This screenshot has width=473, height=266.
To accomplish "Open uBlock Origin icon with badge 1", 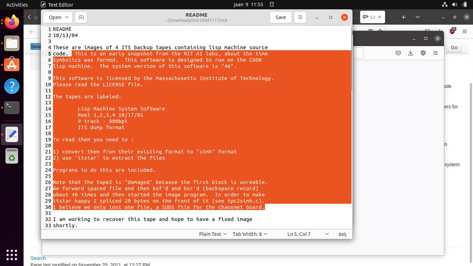I will coord(453,32).
